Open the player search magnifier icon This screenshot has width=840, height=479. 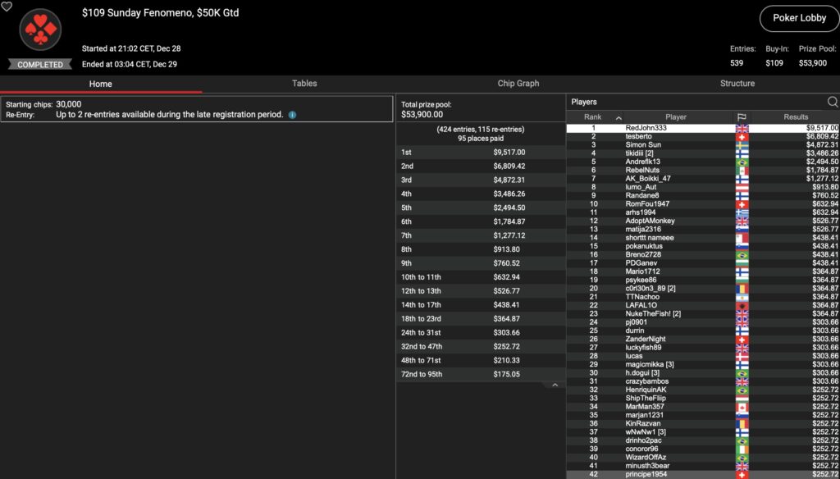pos(832,102)
